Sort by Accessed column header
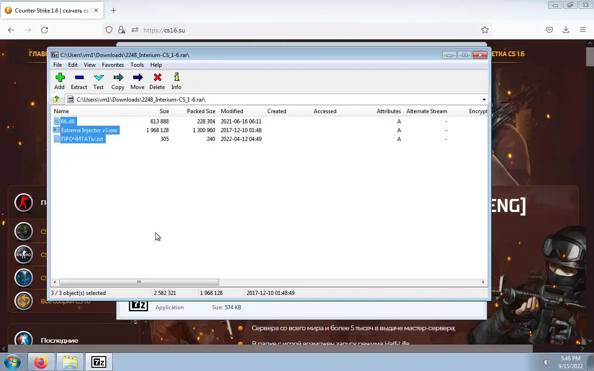The width and height of the screenshot is (594, 371). click(x=334, y=111)
